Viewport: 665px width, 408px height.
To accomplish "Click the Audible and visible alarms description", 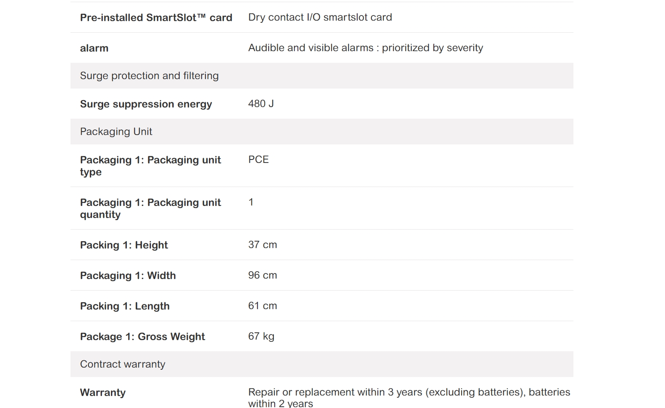I will (x=365, y=48).
